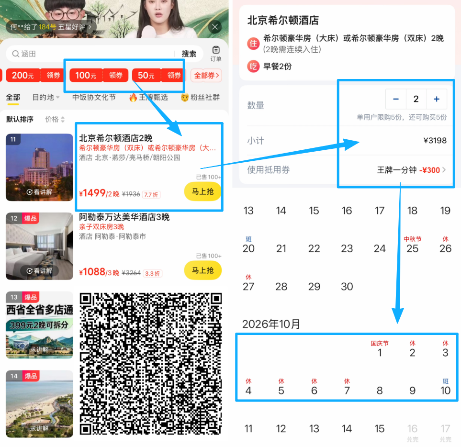Open 全部券 coupon list

(206, 76)
